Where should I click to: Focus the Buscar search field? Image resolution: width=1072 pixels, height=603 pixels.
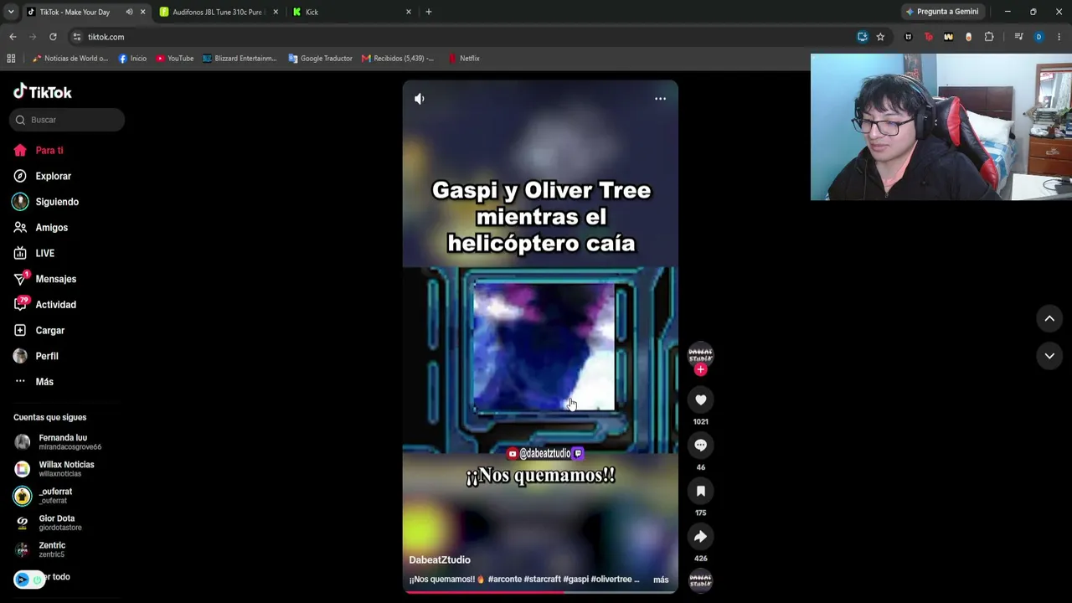[x=67, y=120]
